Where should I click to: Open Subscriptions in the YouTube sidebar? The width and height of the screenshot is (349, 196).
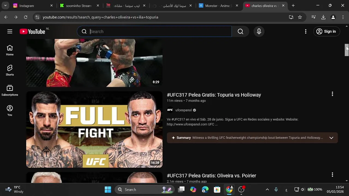10,91
